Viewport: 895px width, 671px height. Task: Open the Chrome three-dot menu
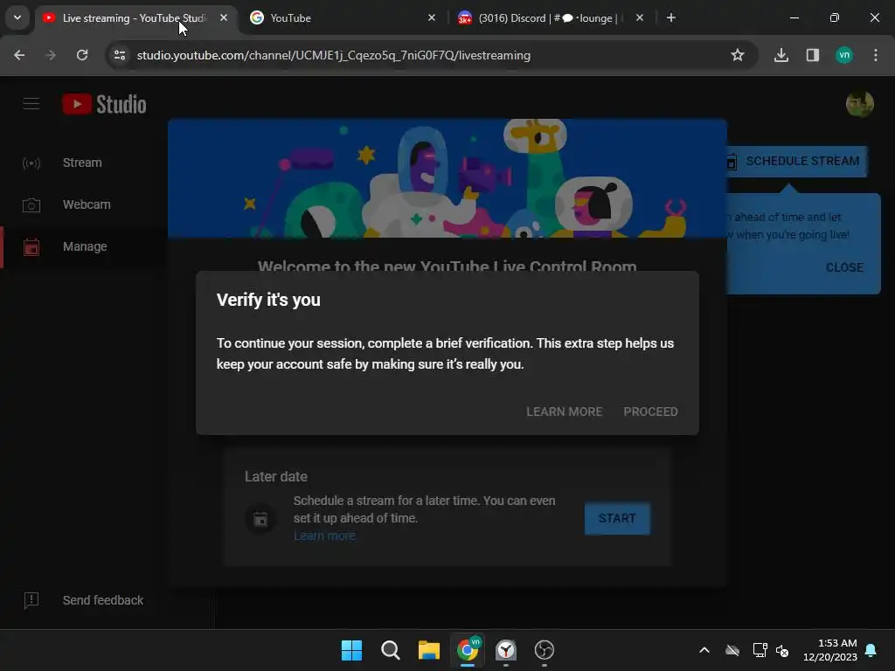(x=876, y=55)
